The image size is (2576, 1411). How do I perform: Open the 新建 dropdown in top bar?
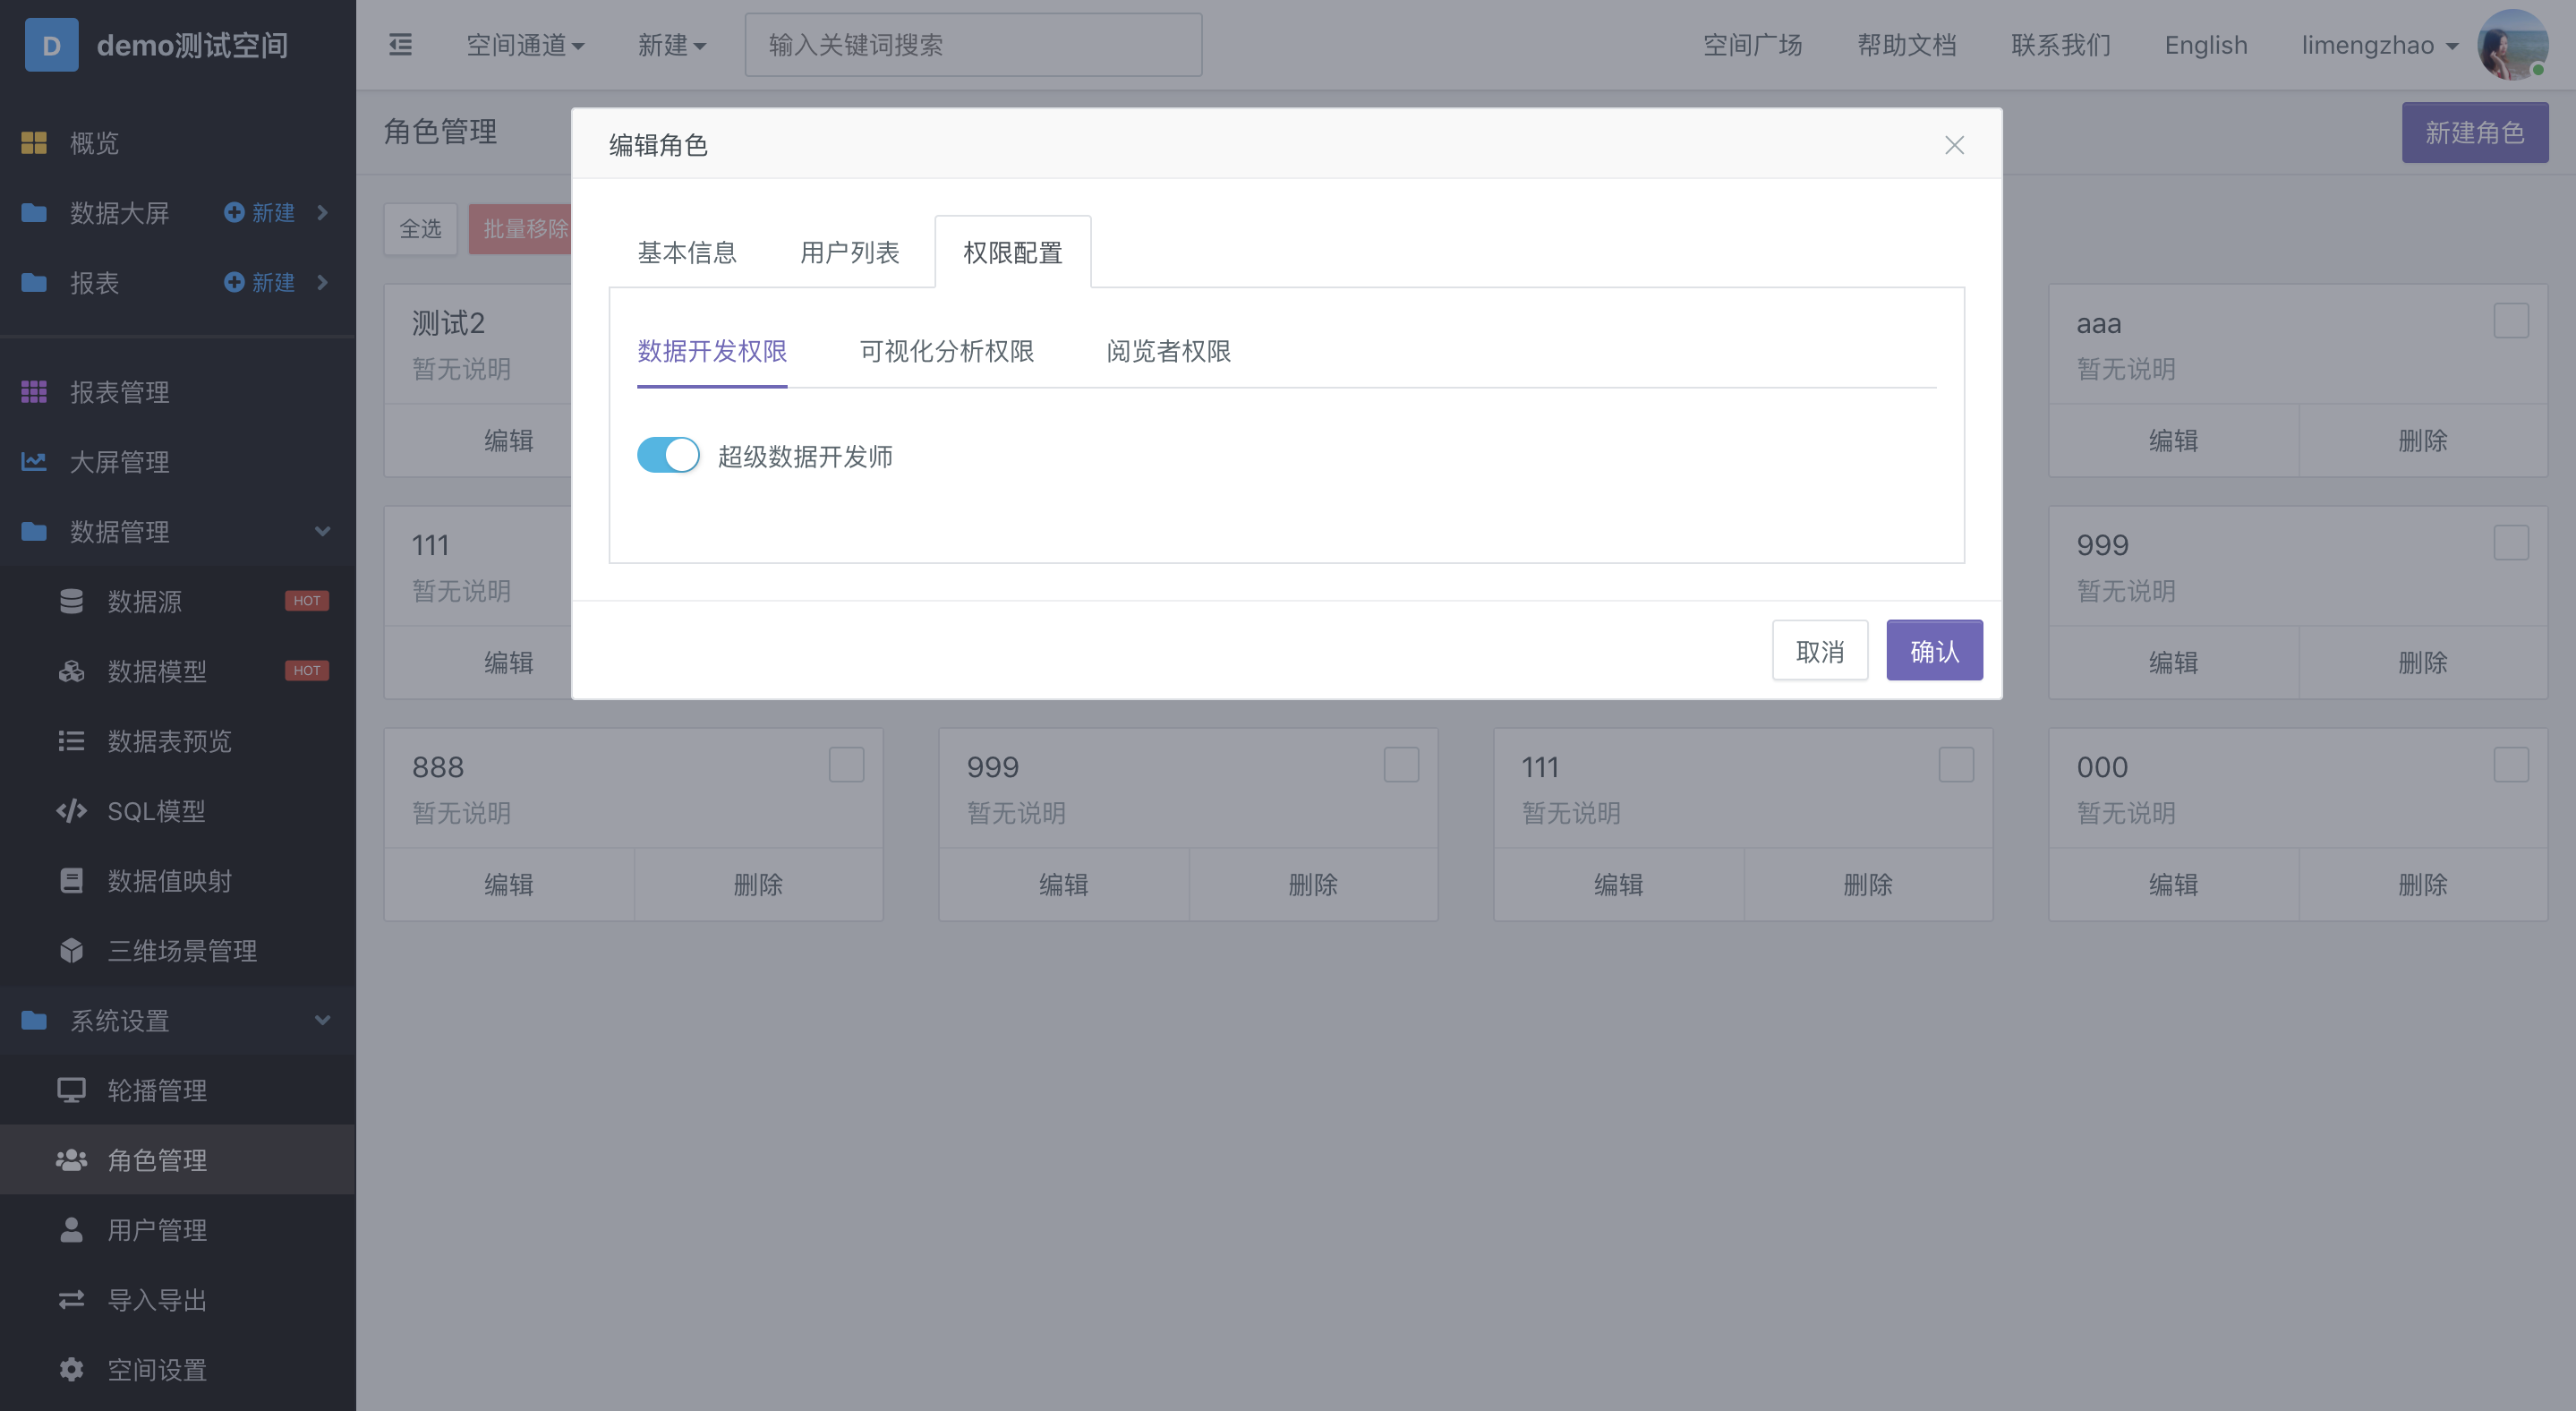pos(672,45)
